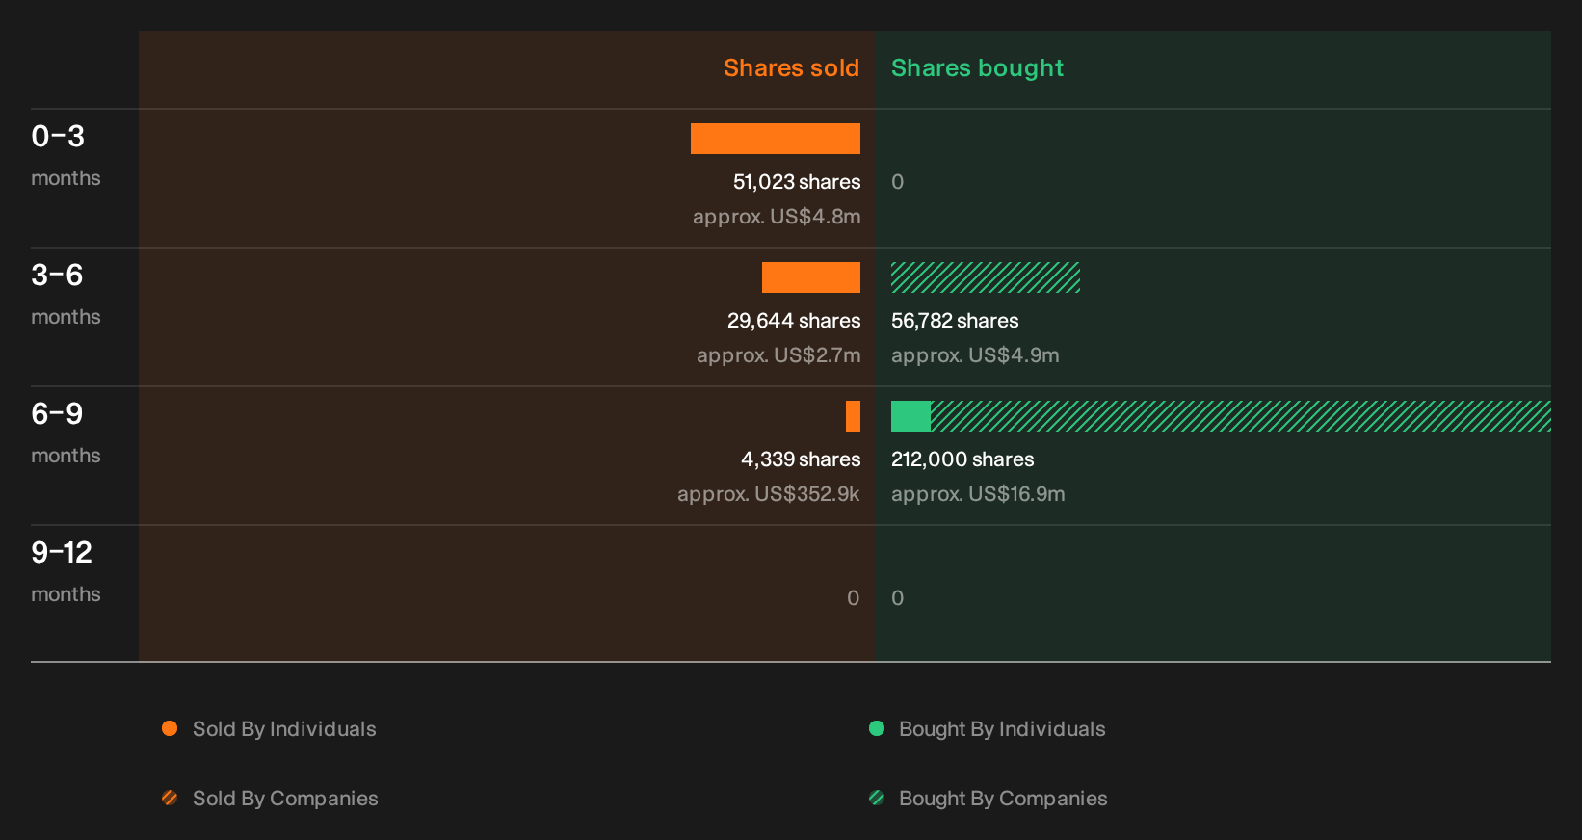
Task: Select the 29,644 shares value
Action: click(x=794, y=321)
